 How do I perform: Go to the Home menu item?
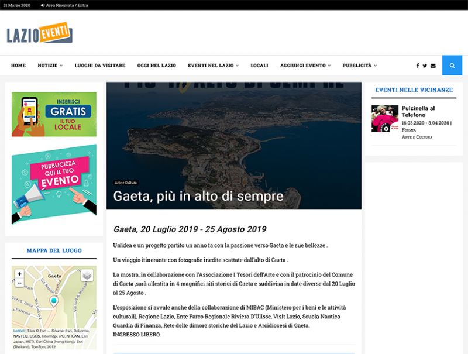point(18,66)
